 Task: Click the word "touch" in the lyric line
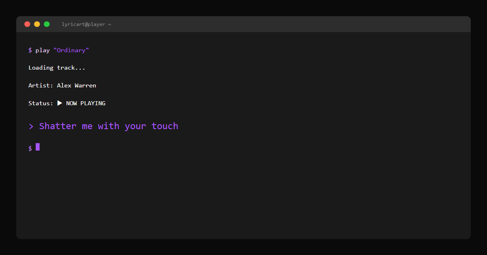click(165, 126)
